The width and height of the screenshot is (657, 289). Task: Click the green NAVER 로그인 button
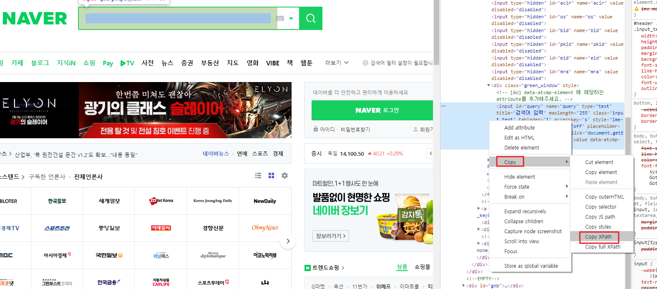coord(372,110)
